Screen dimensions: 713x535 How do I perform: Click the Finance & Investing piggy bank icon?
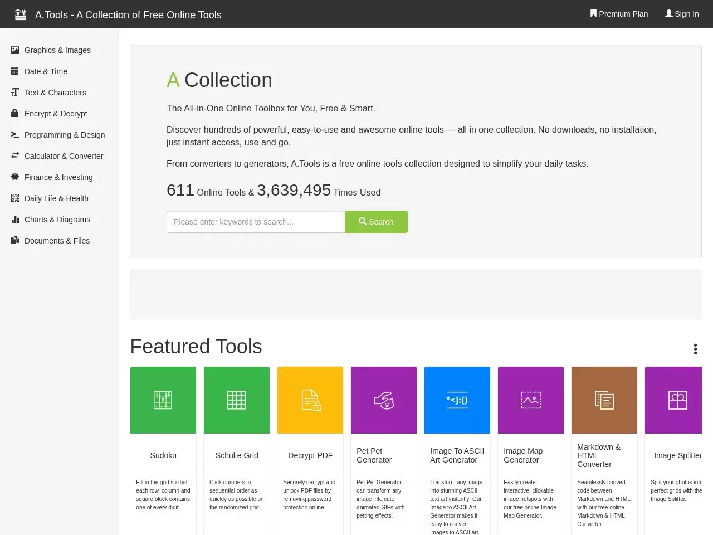tap(15, 177)
